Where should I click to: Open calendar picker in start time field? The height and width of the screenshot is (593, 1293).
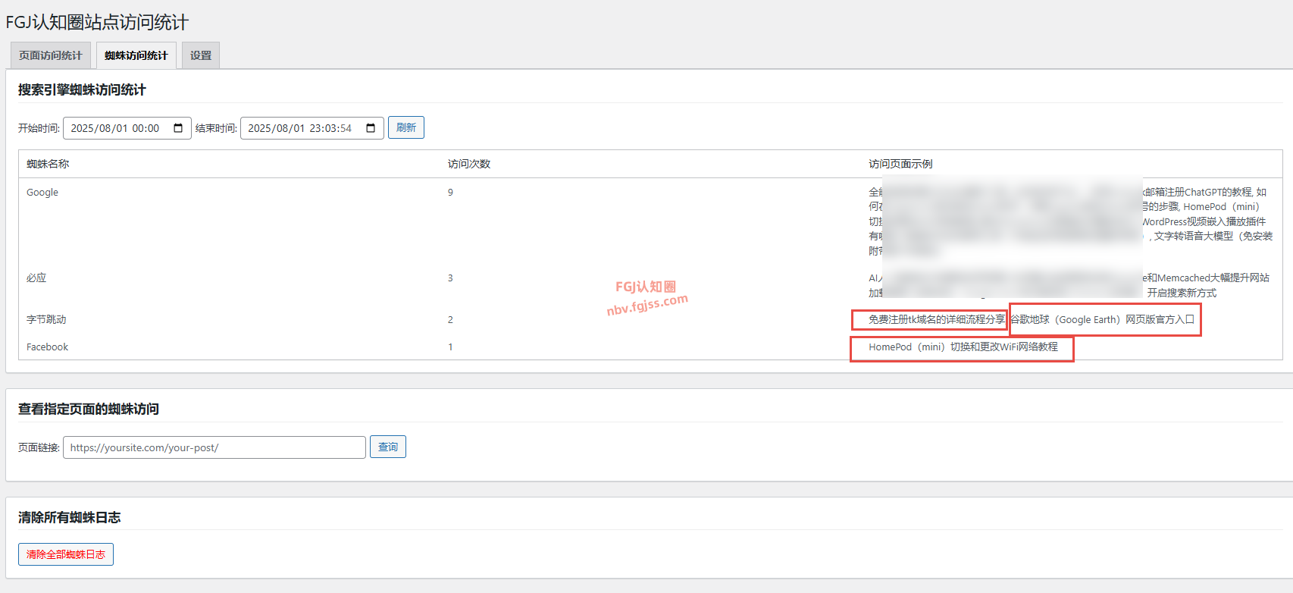(178, 128)
